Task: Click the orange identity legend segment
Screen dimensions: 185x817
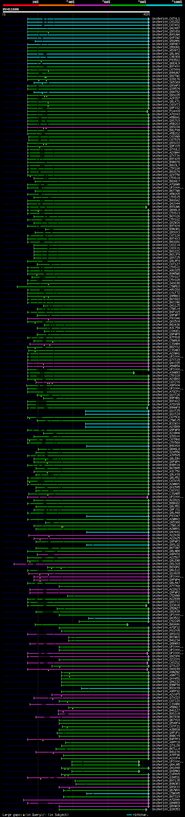Action: [x=57, y=6]
